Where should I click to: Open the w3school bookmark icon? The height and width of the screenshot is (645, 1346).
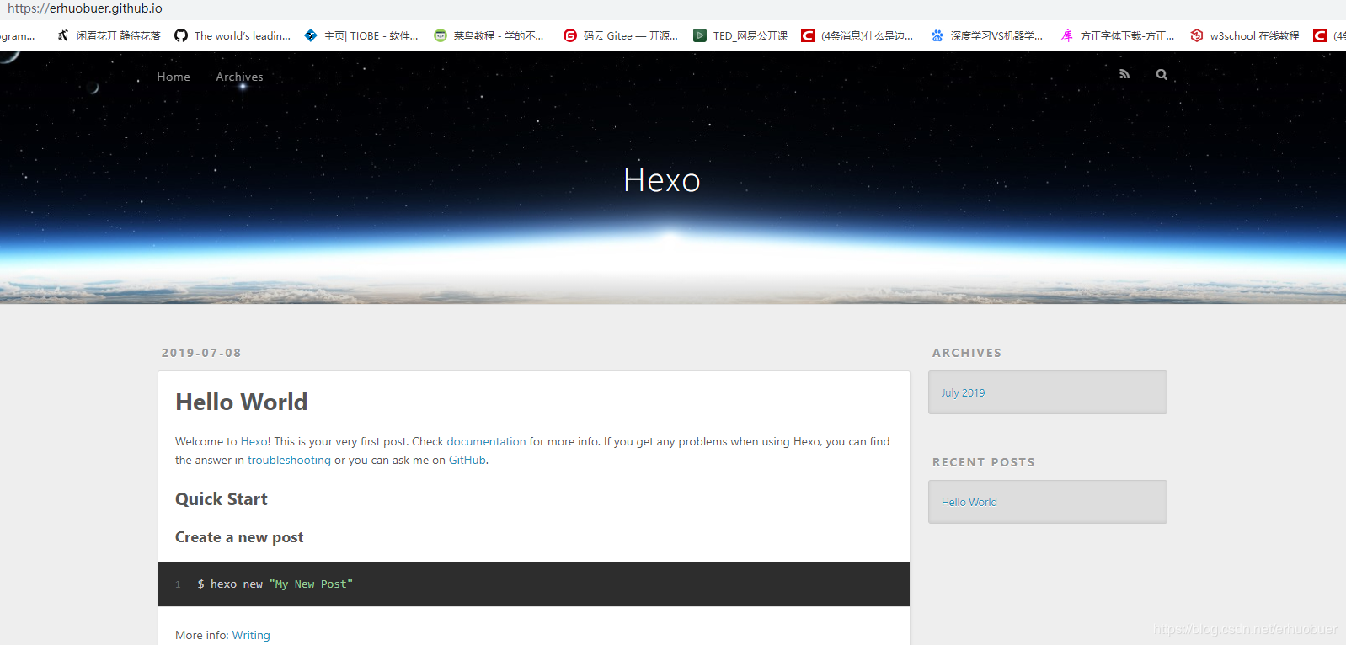click(x=1197, y=35)
